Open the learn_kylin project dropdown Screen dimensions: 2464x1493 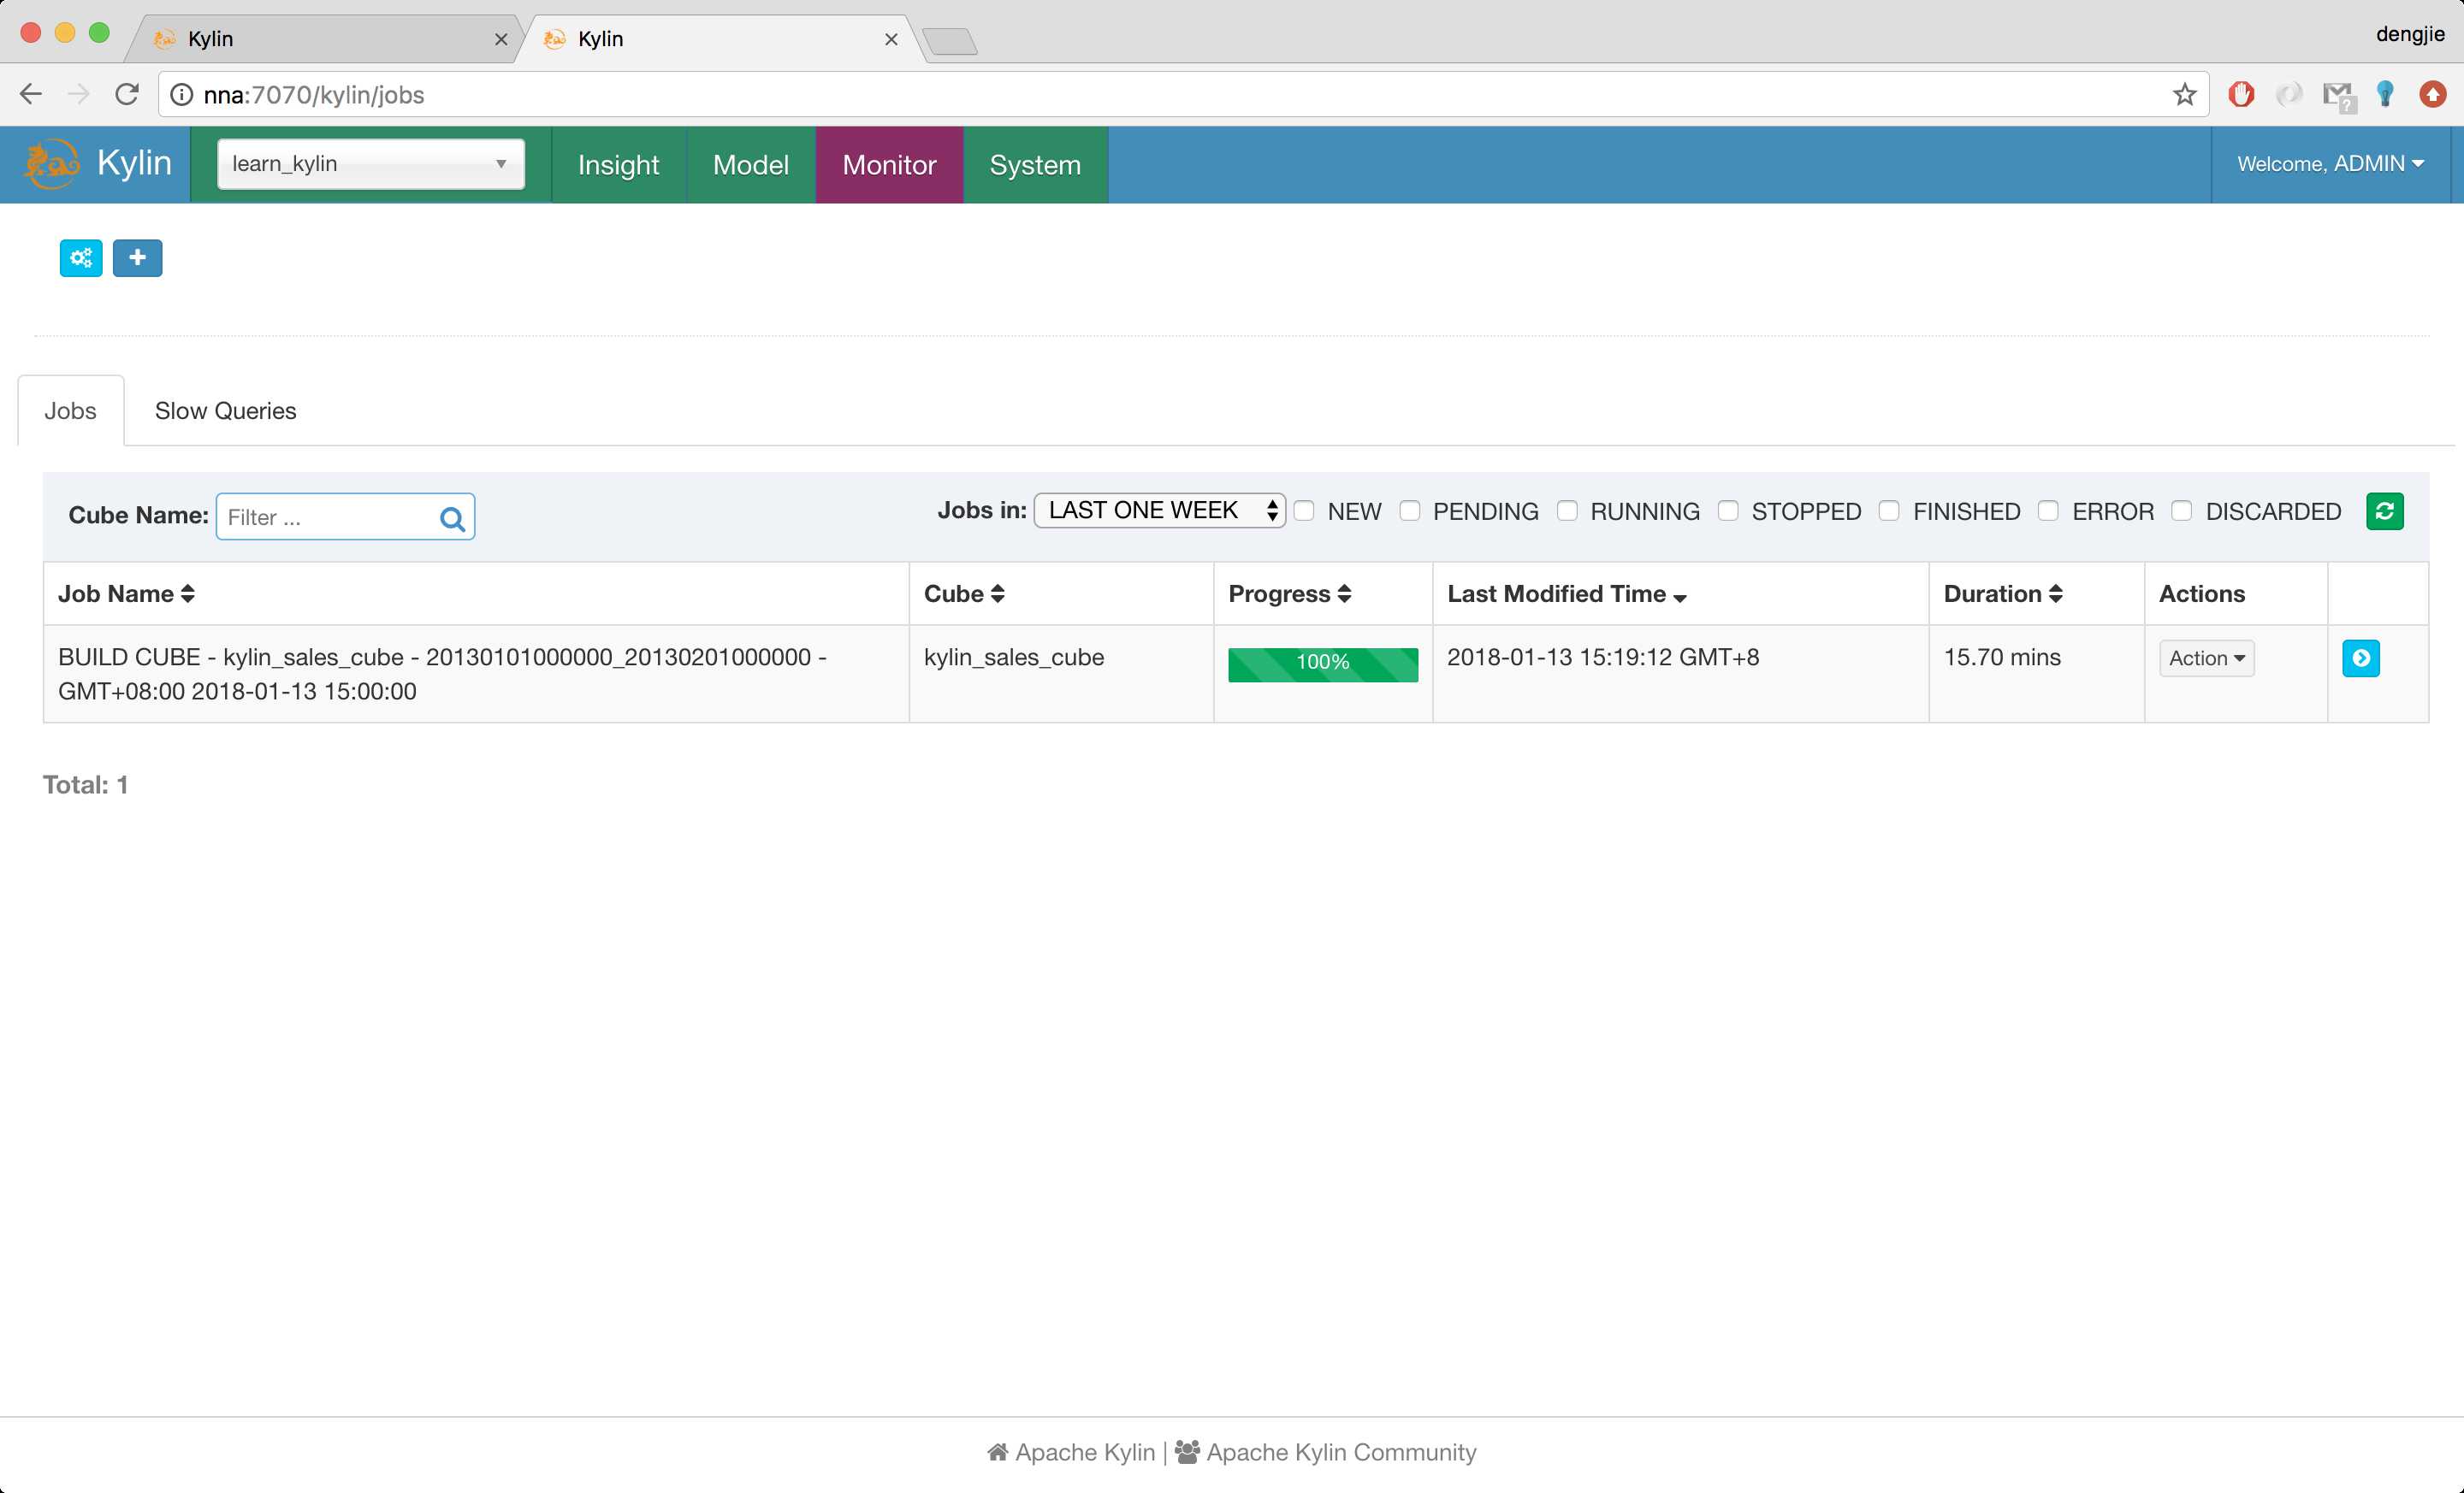coord(370,164)
